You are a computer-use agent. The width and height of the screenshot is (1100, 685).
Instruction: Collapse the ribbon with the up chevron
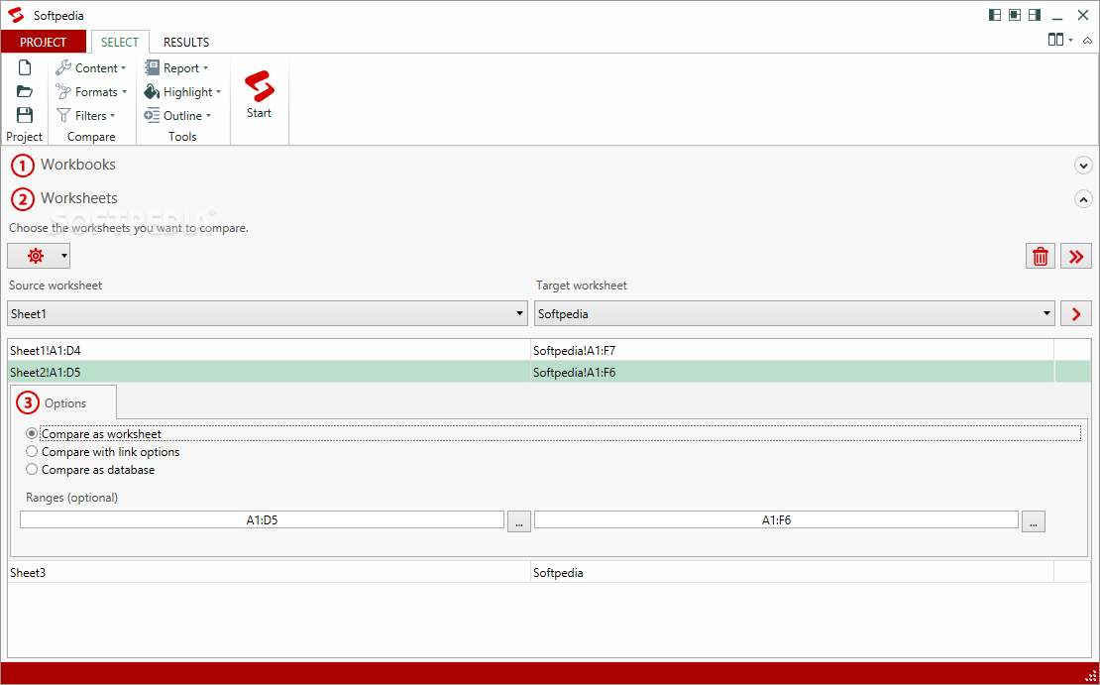1087,41
